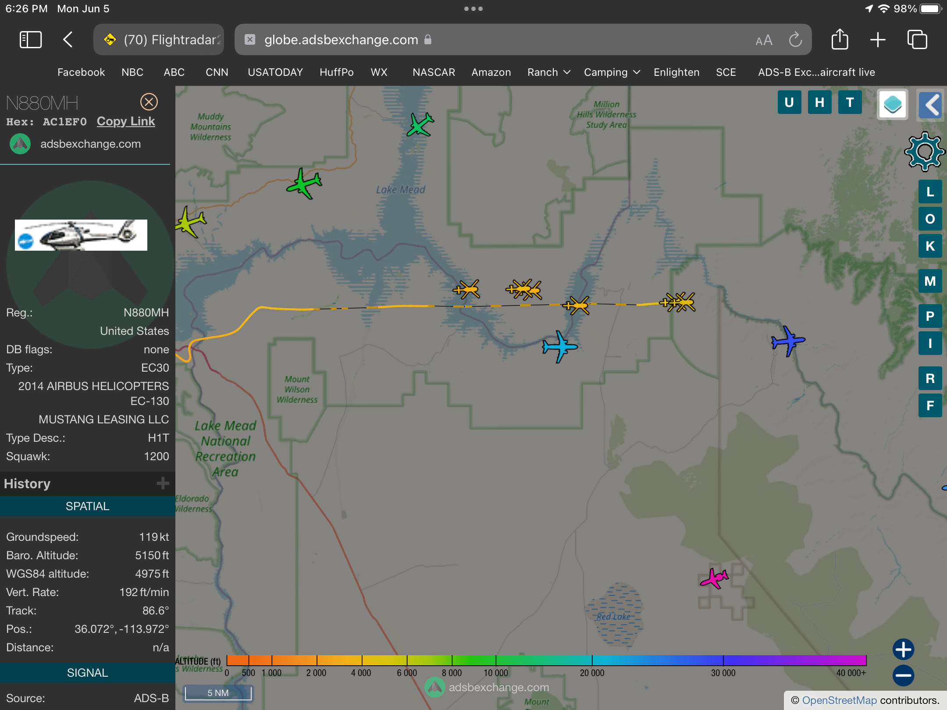This screenshot has width=947, height=710.
Task: Close the N880MH aircraft info panel
Action: 149,102
